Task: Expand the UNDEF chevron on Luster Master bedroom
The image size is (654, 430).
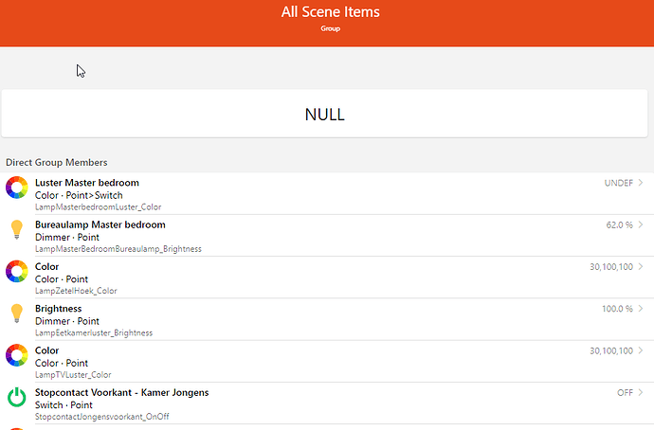Action: (641, 183)
